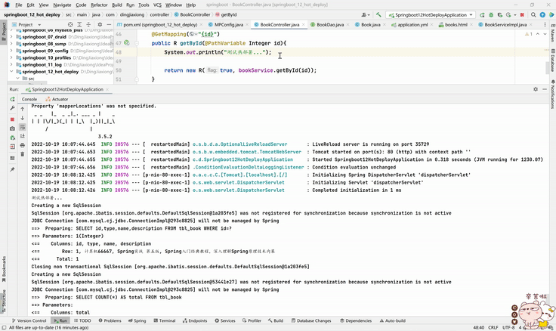
Task: Open the Maven side panel
Action: 552,34
